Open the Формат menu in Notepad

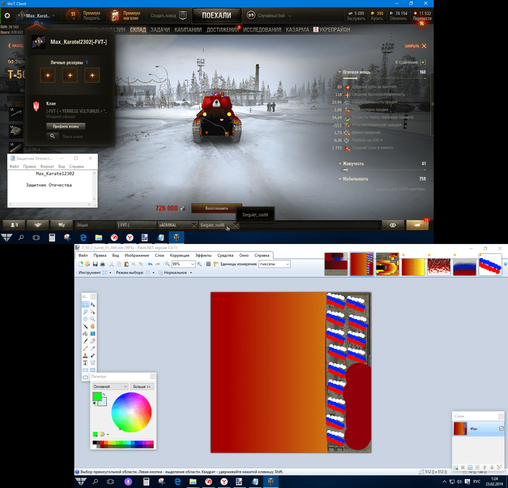(x=47, y=166)
